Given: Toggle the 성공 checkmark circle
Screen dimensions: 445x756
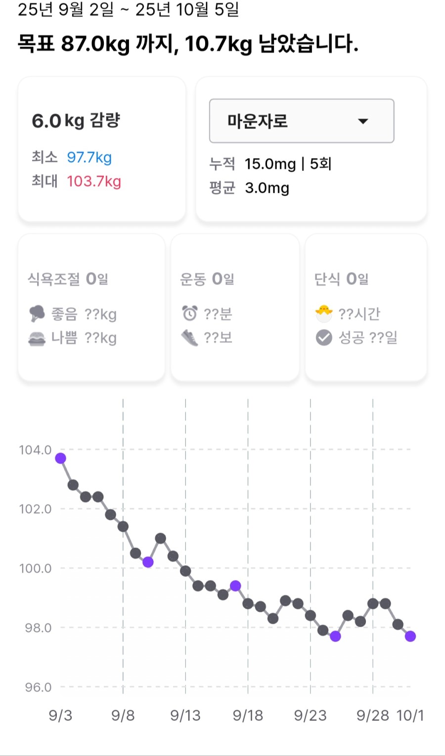Looking at the screenshot, I should point(324,338).
